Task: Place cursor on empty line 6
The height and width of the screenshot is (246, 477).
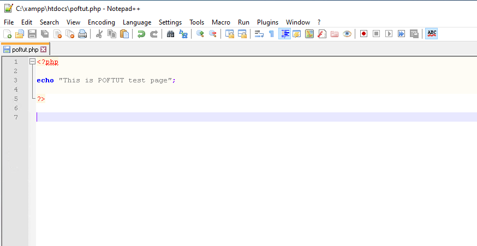Action: click(x=257, y=108)
